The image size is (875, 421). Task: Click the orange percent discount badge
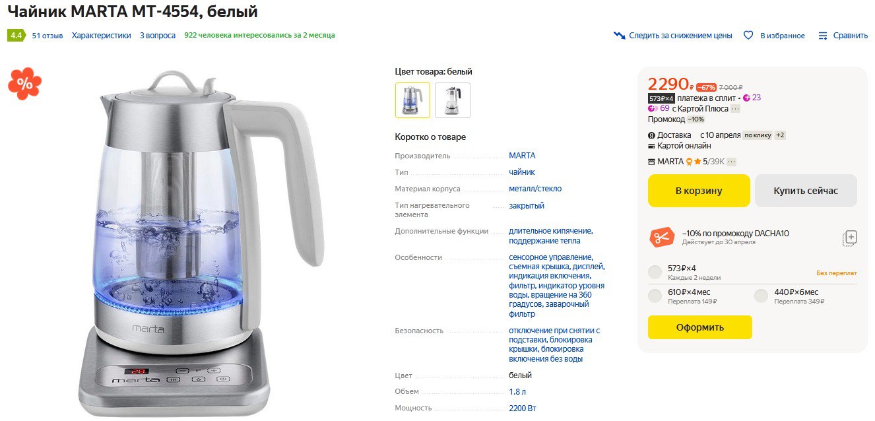click(24, 84)
